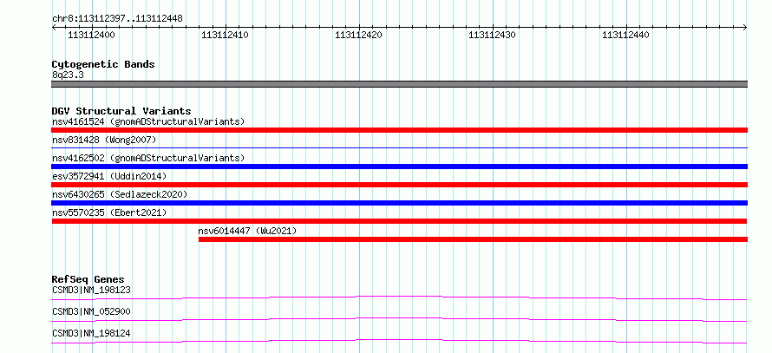Click the esv3572941 (Uddin2014) label

(109, 176)
